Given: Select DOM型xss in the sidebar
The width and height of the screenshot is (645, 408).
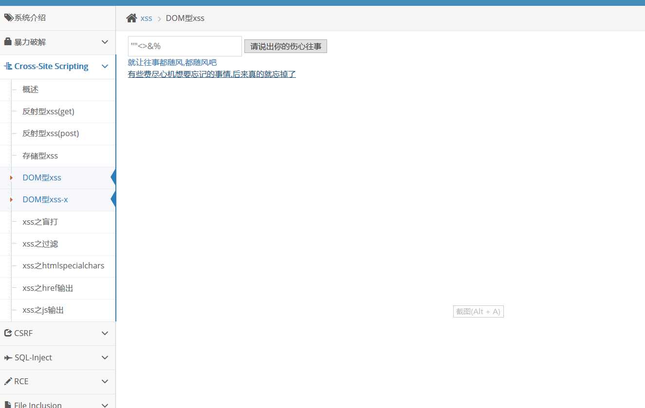Looking at the screenshot, I should [x=58, y=178].
